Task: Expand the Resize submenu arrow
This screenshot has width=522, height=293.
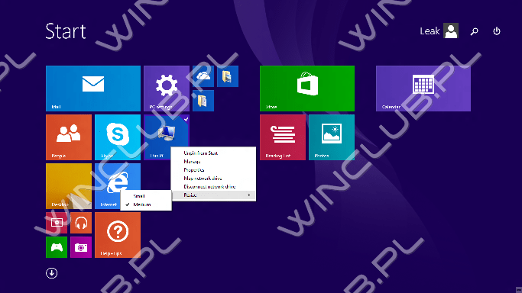Action: point(248,195)
